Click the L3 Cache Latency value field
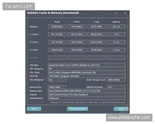The width and height of the screenshot is (155, 124). click(116, 50)
